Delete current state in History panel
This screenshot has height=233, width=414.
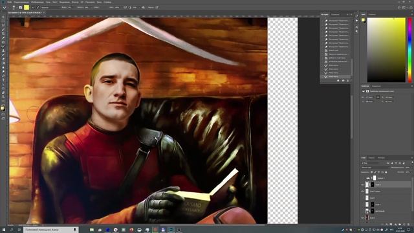348,80
